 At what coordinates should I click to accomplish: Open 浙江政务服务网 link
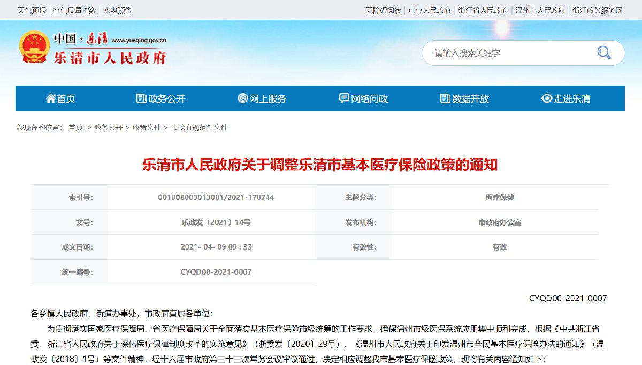point(597,10)
